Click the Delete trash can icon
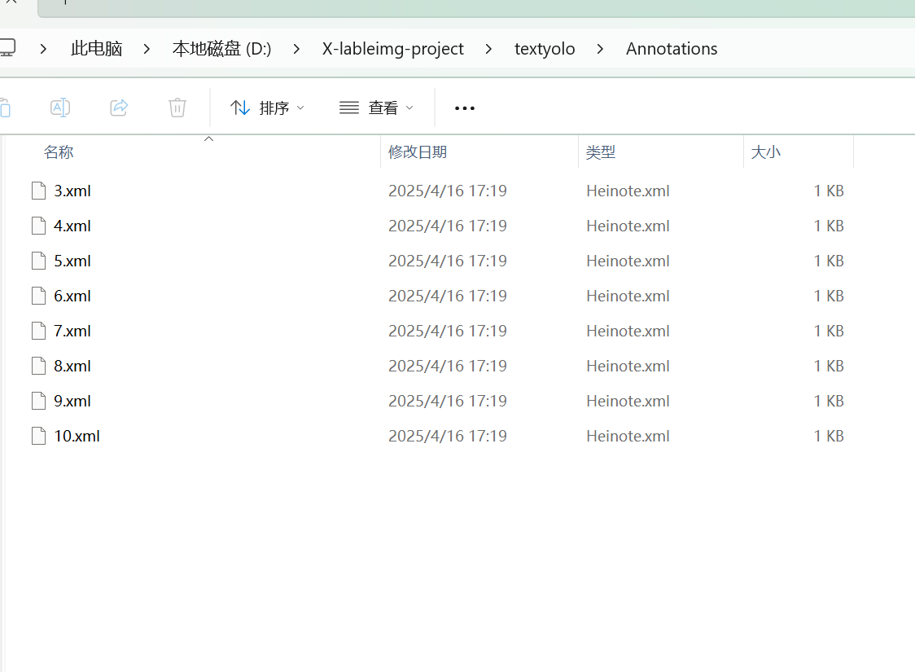 [x=177, y=108]
